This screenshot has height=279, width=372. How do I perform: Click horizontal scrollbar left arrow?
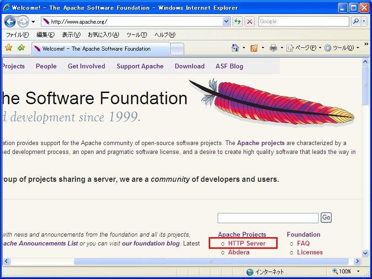coord(6,261)
